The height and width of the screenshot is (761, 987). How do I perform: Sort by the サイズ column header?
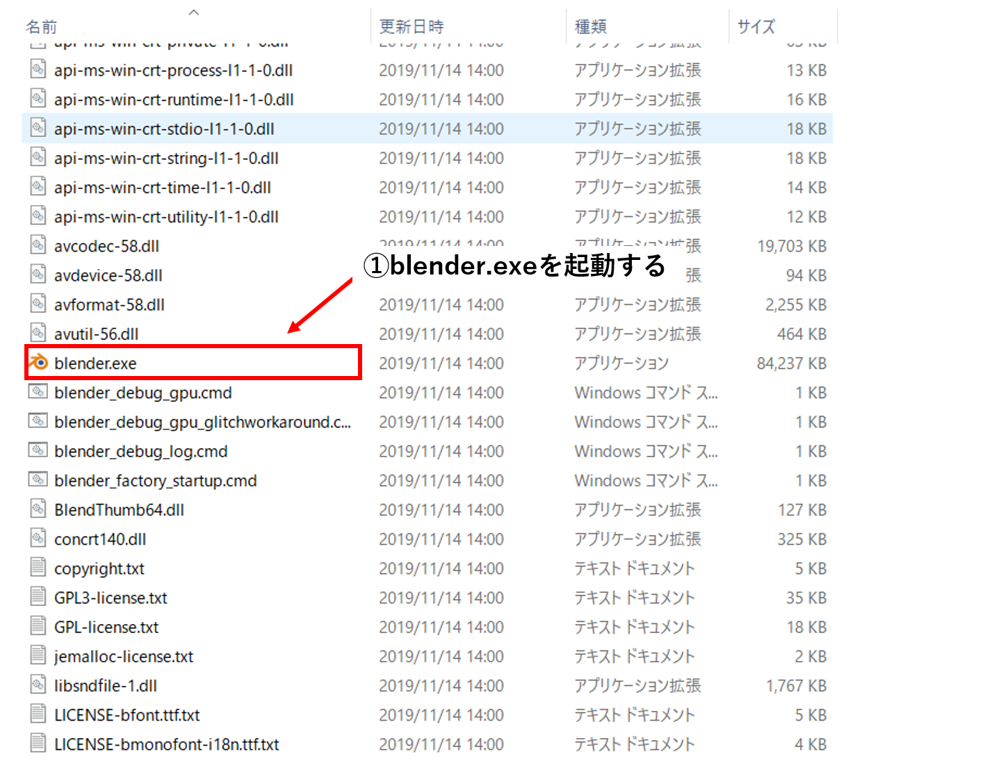(756, 26)
